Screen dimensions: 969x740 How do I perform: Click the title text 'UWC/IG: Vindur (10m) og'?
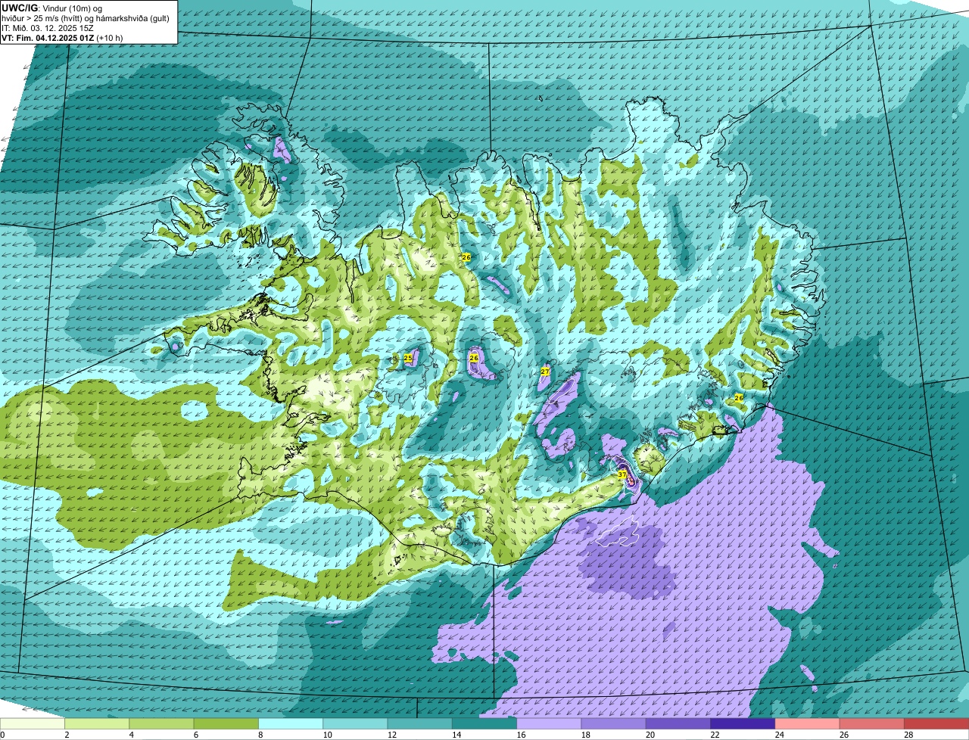click(x=51, y=8)
